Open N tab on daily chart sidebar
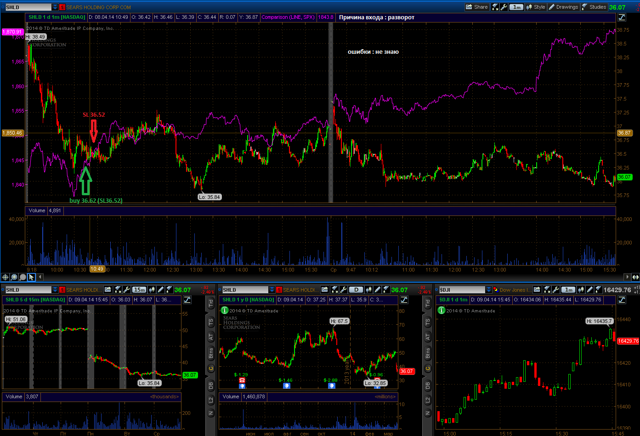Image resolution: width=640 pixels, height=436 pixels. point(428,413)
